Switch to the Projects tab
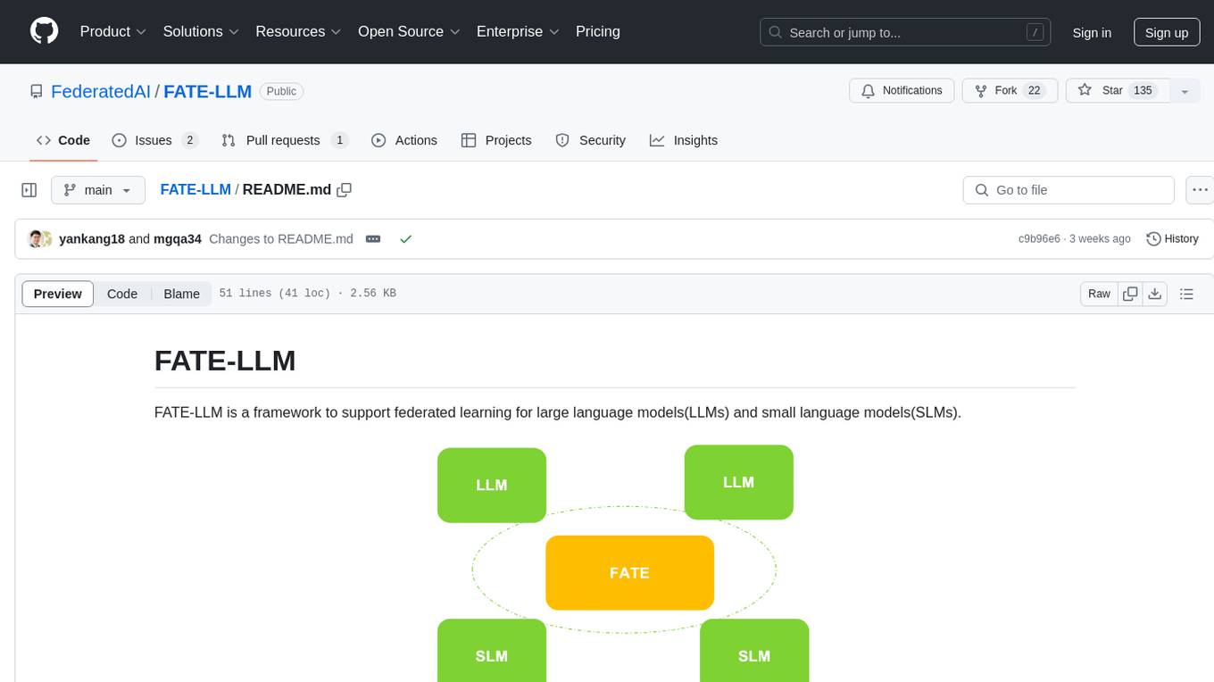Screen dimensions: 1214x682 click(x=496, y=140)
